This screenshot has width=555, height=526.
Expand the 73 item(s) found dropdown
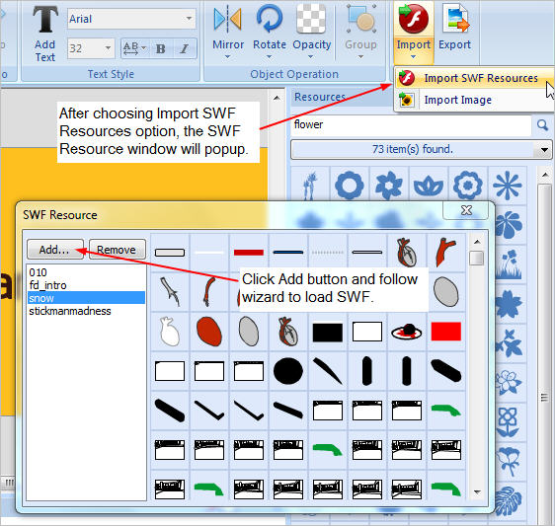tap(544, 149)
